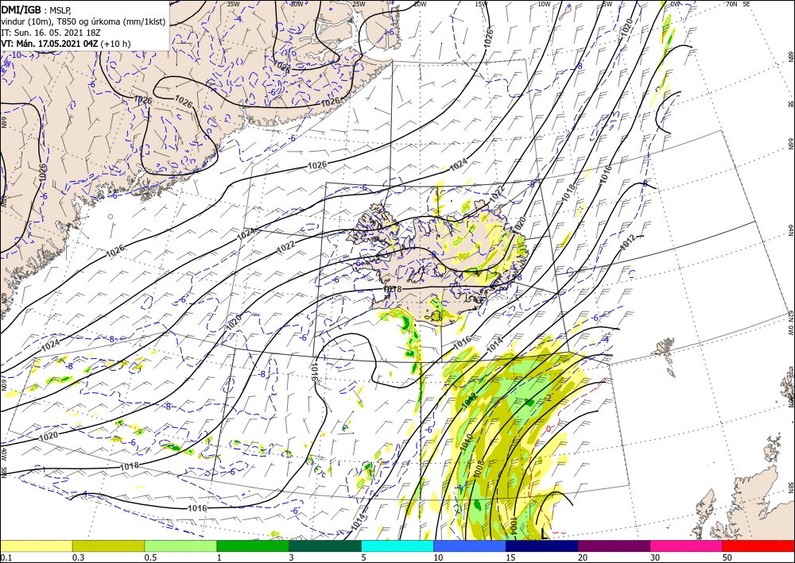Select the purple 20–30 legend color band
The width and height of the screenshot is (795, 563).
614,546
